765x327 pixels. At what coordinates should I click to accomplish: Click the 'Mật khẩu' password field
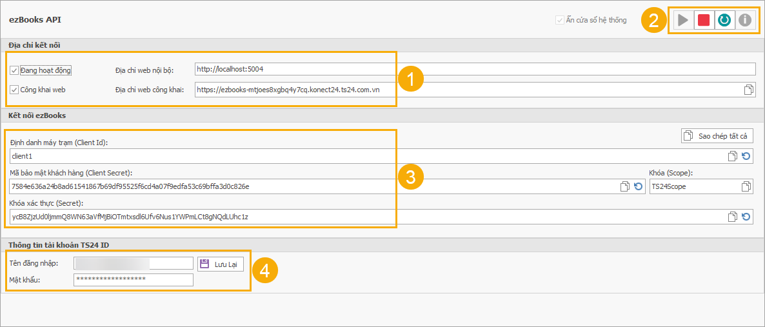tap(134, 280)
